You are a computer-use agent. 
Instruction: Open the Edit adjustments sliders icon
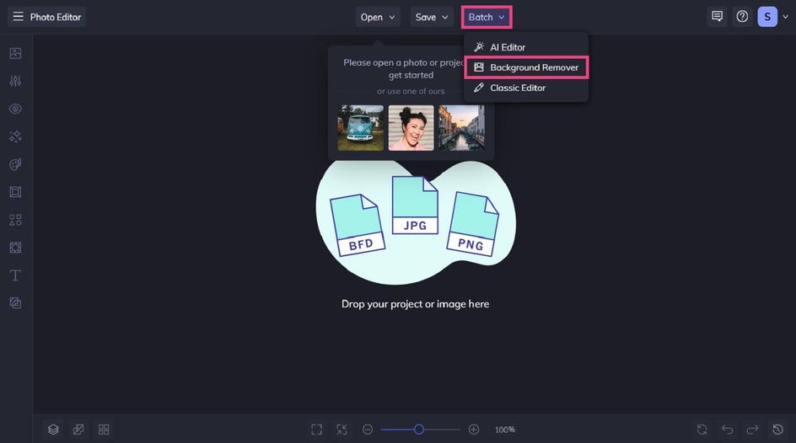[x=15, y=81]
